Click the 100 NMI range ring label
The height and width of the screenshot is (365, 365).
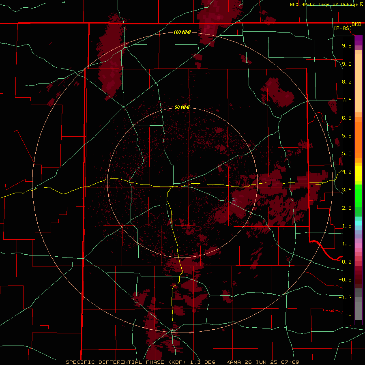point(182,32)
